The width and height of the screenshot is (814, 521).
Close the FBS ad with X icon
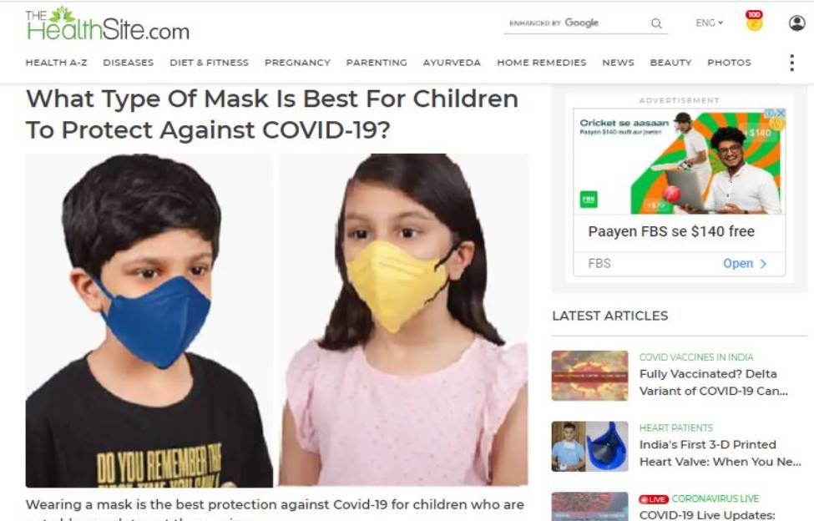(781, 113)
